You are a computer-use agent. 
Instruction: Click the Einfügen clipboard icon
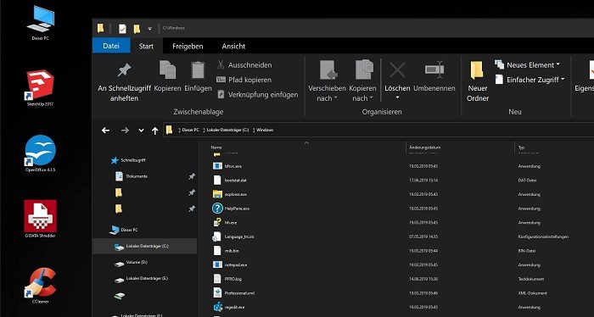(x=198, y=70)
